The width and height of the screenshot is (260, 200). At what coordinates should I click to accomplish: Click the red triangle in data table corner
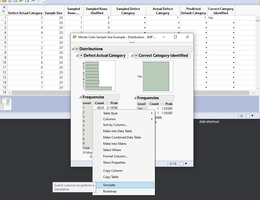point(4,8)
